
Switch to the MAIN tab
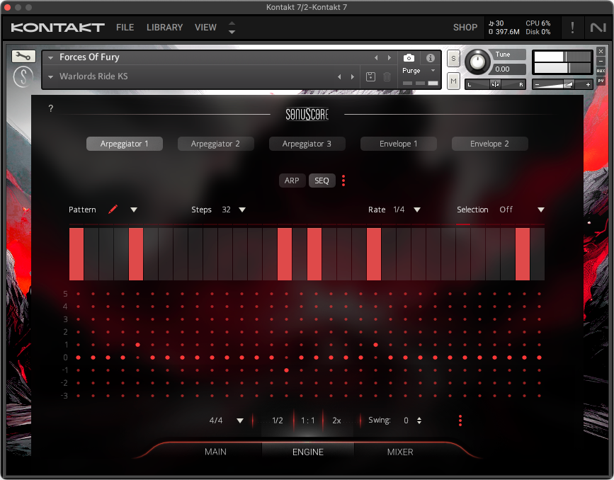pos(215,452)
